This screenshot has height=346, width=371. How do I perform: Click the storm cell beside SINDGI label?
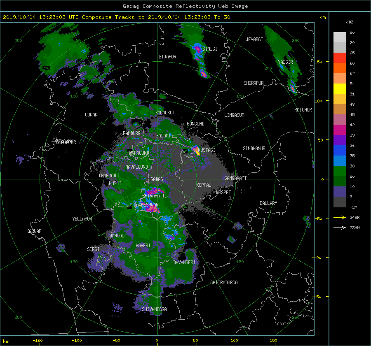tap(197, 49)
